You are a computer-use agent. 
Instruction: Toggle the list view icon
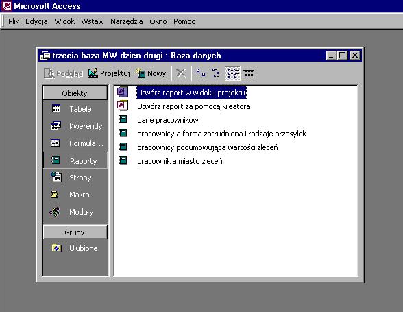pos(233,73)
